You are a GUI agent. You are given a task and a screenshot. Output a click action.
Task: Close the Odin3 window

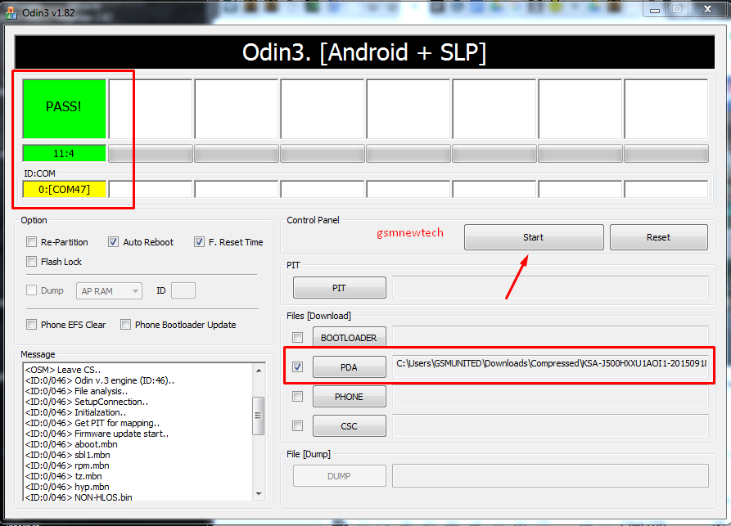click(x=707, y=10)
